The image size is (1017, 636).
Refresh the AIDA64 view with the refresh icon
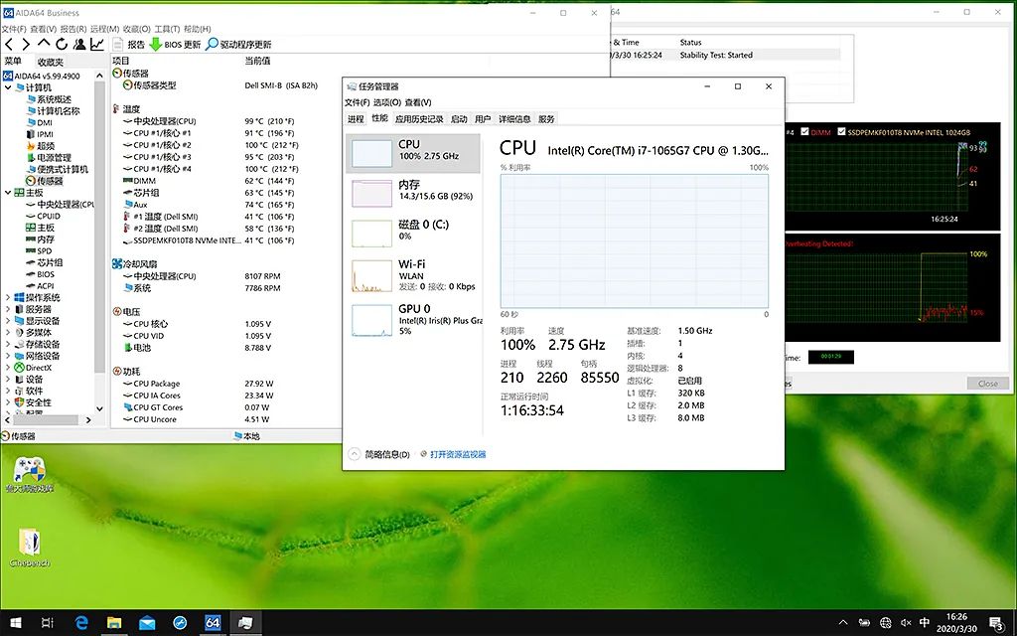[62, 44]
